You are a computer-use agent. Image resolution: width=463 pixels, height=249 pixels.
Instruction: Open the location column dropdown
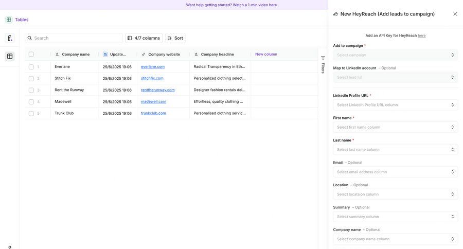396,194
